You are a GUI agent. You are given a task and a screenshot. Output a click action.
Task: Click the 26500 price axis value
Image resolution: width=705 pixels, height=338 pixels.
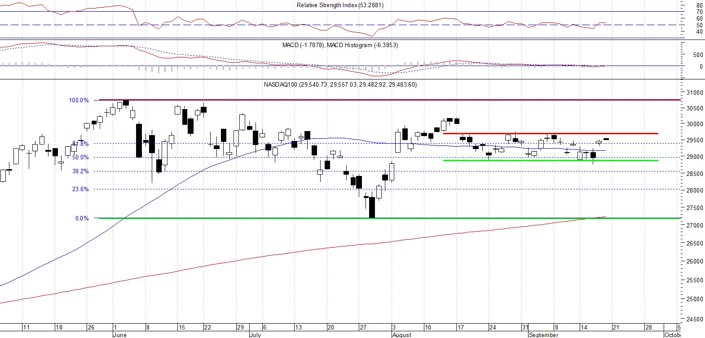[x=695, y=243]
